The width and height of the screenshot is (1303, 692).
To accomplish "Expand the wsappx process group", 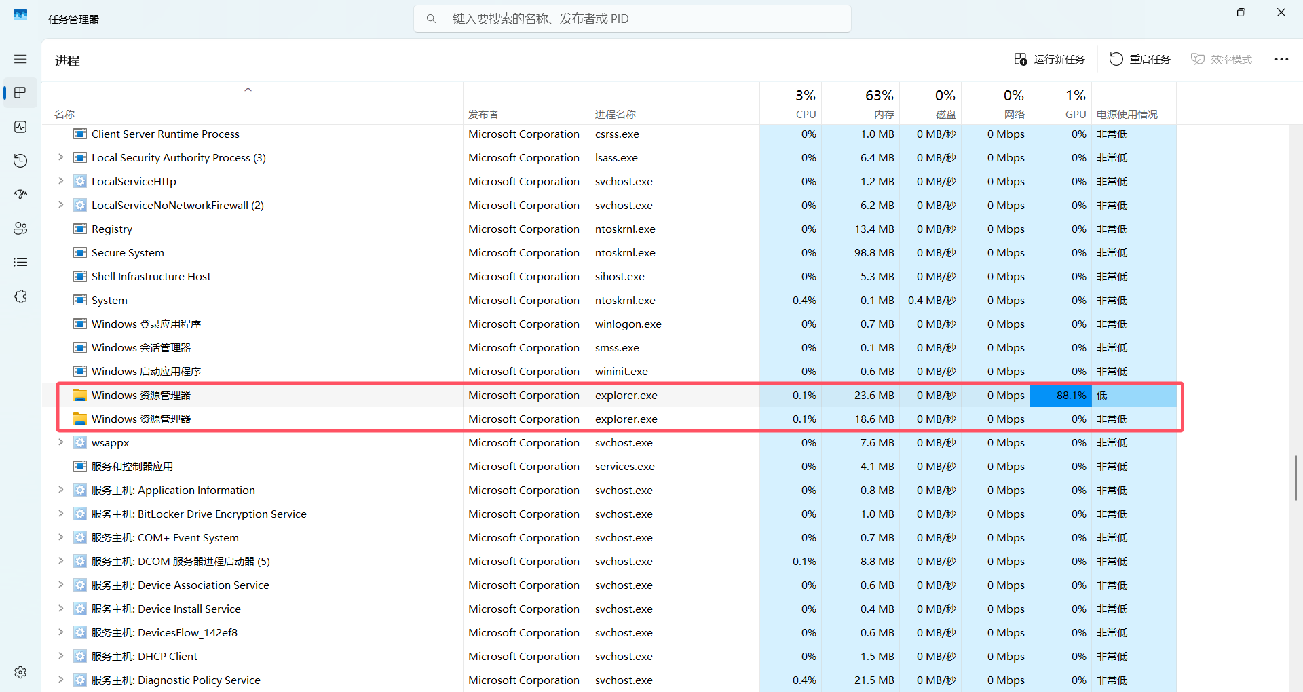I will tap(60, 442).
